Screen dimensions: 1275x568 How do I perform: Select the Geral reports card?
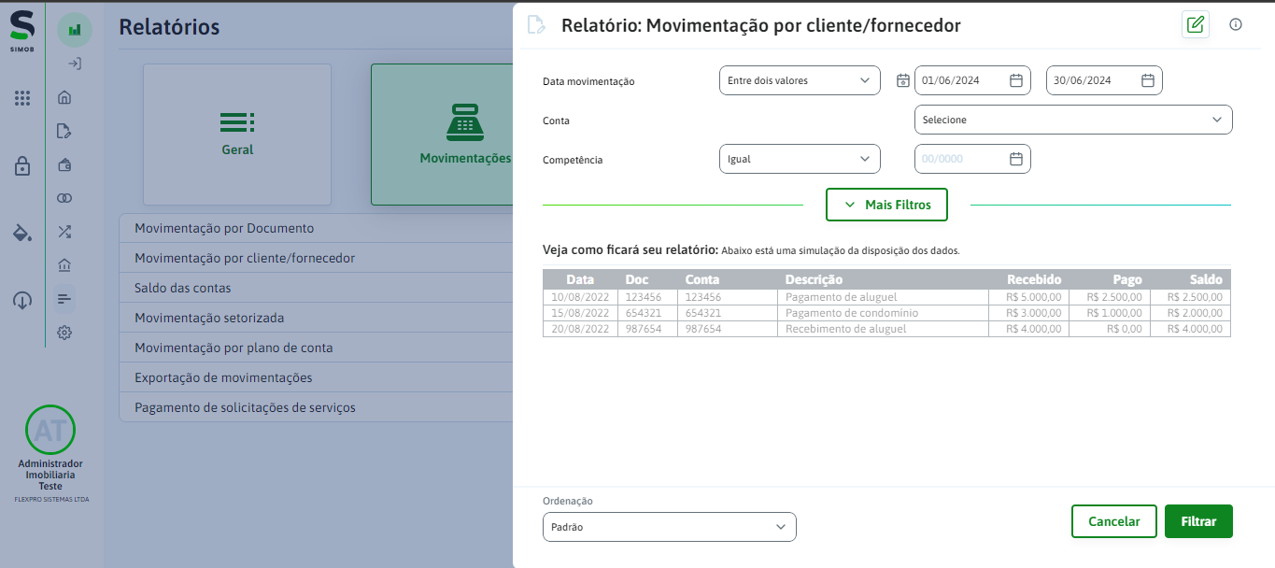point(237,135)
